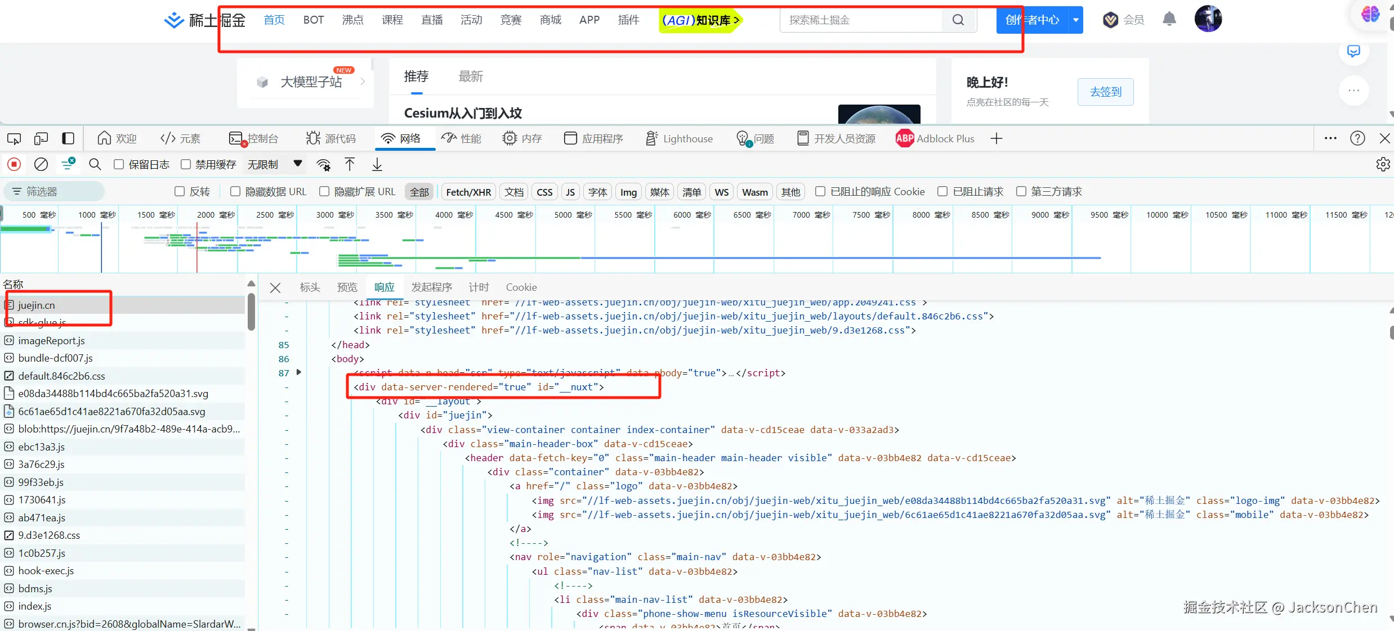Open the 标头 tab in request details
The width and height of the screenshot is (1394, 631).
310,287
